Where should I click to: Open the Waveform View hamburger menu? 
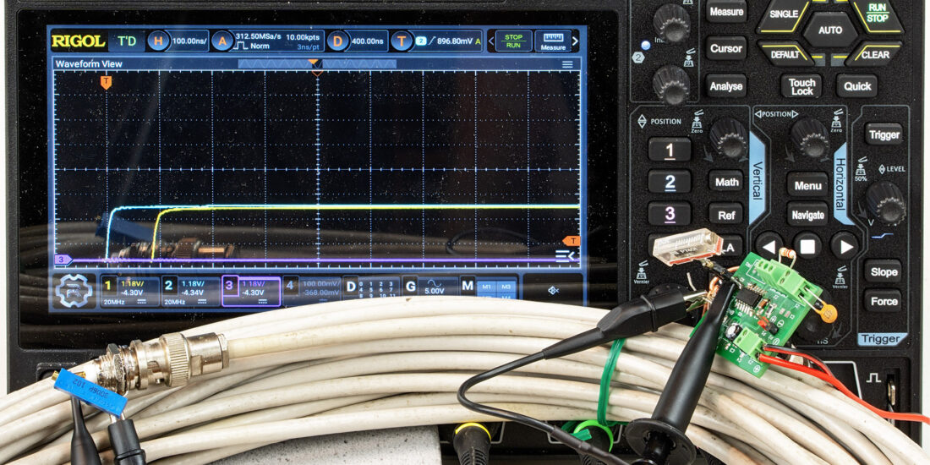[x=567, y=64]
